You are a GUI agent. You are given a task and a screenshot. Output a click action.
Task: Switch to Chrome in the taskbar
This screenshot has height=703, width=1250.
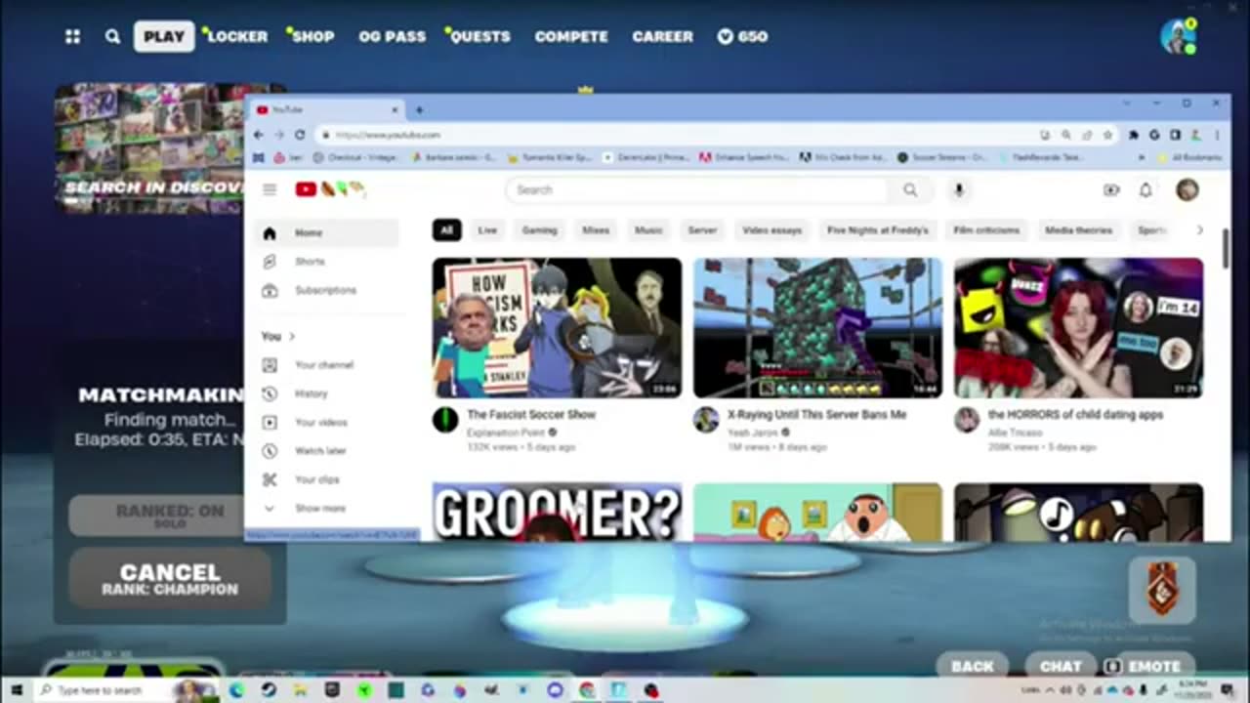tap(587, 690)
